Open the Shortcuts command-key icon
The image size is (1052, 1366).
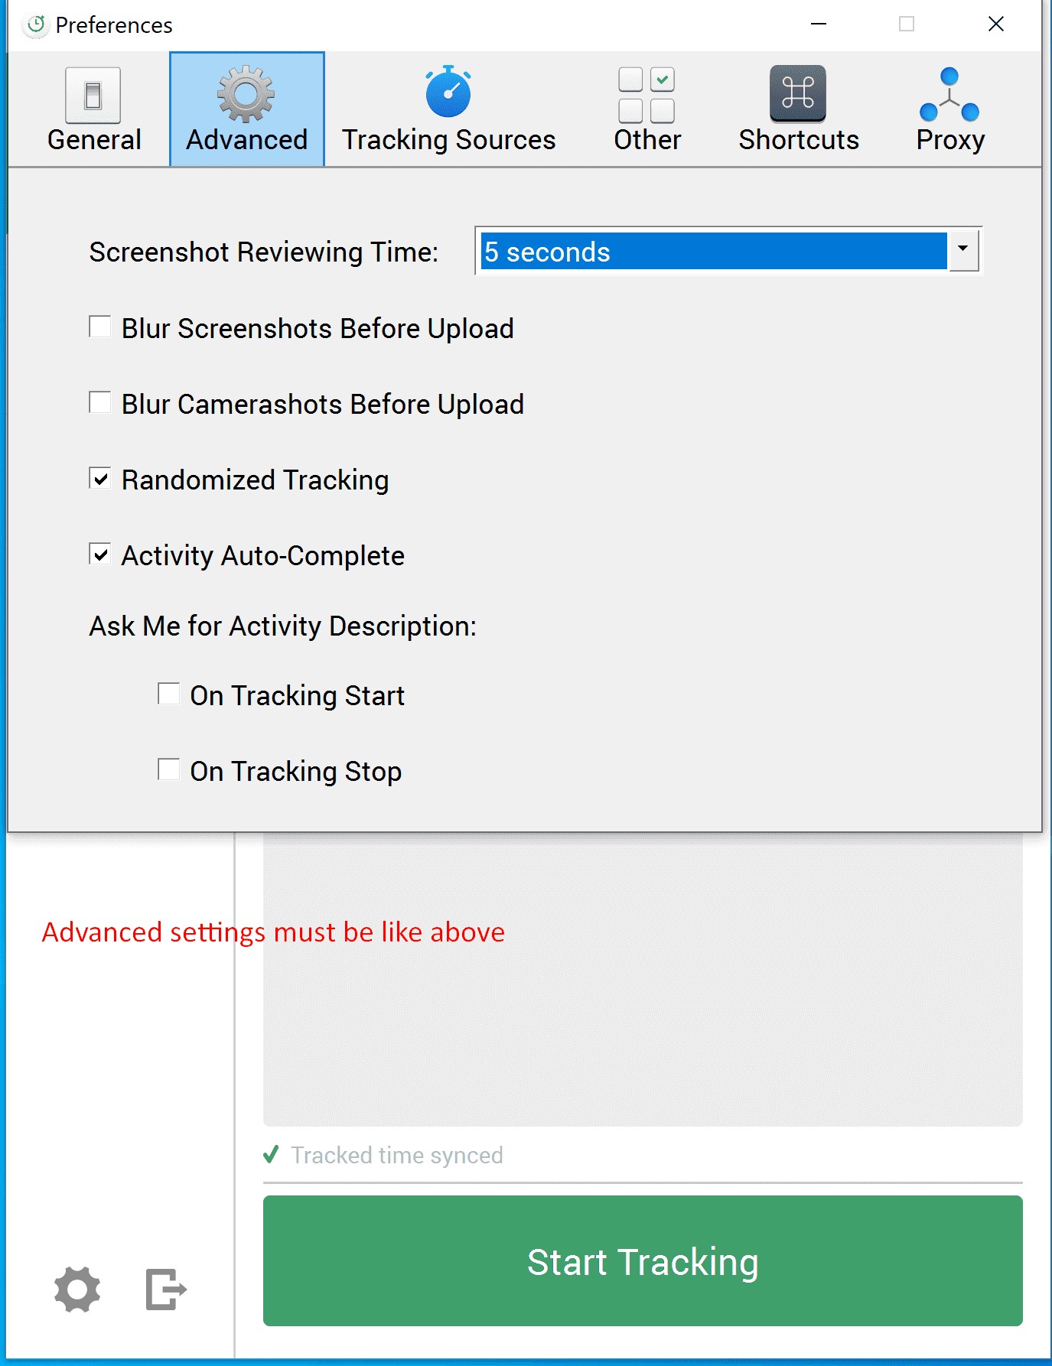(798, 94)
